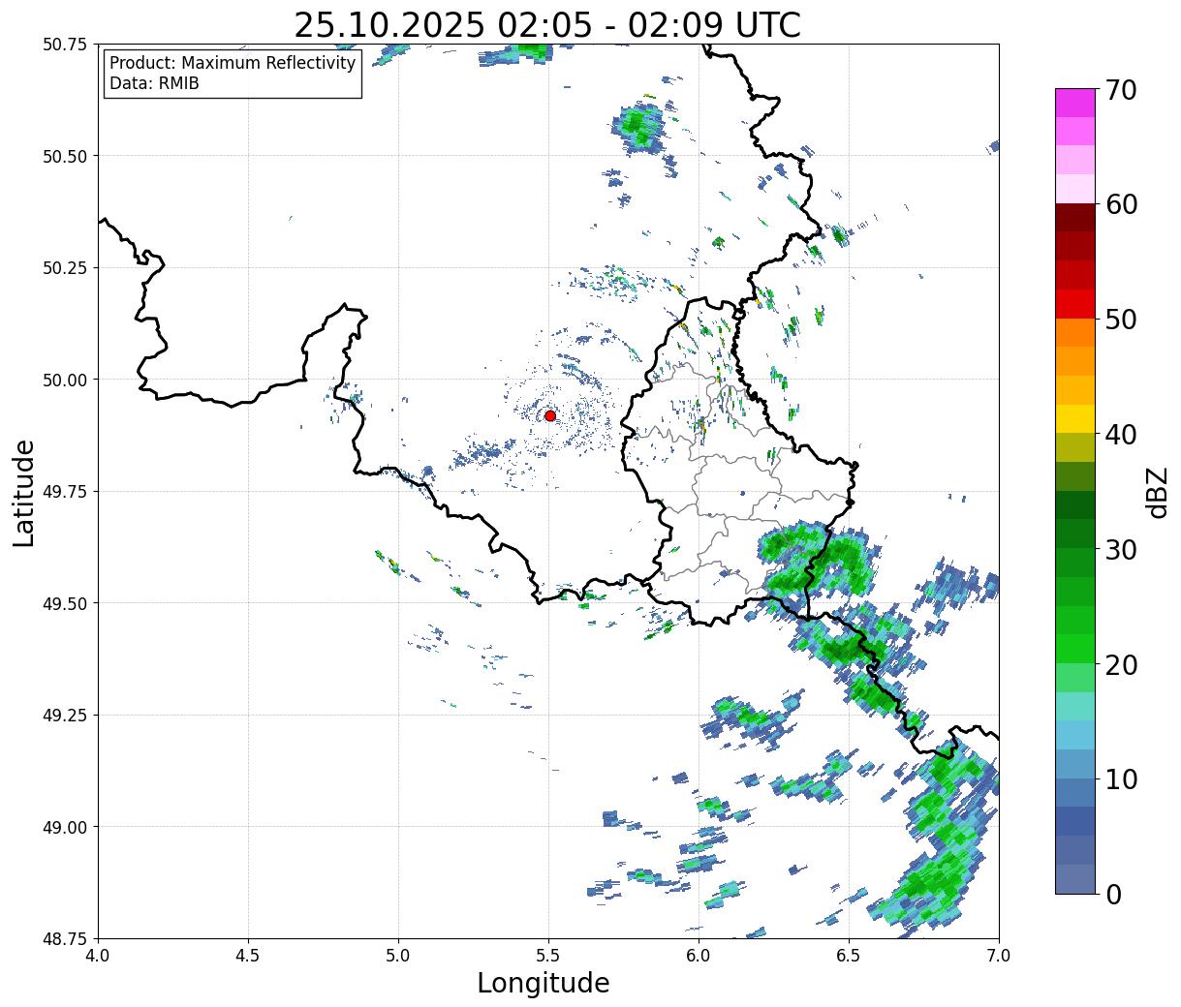The image size is (1181, 1007).
Task: Click the red radar location marker
Action: [550, 415]
